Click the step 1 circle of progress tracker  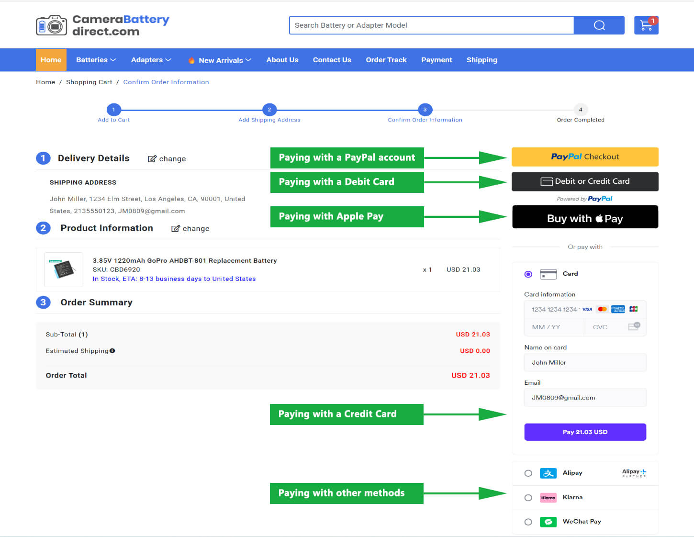tap(113, 110)
